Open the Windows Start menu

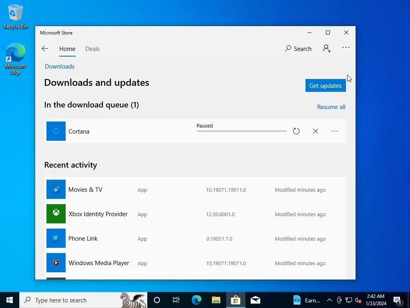(10, 300)
